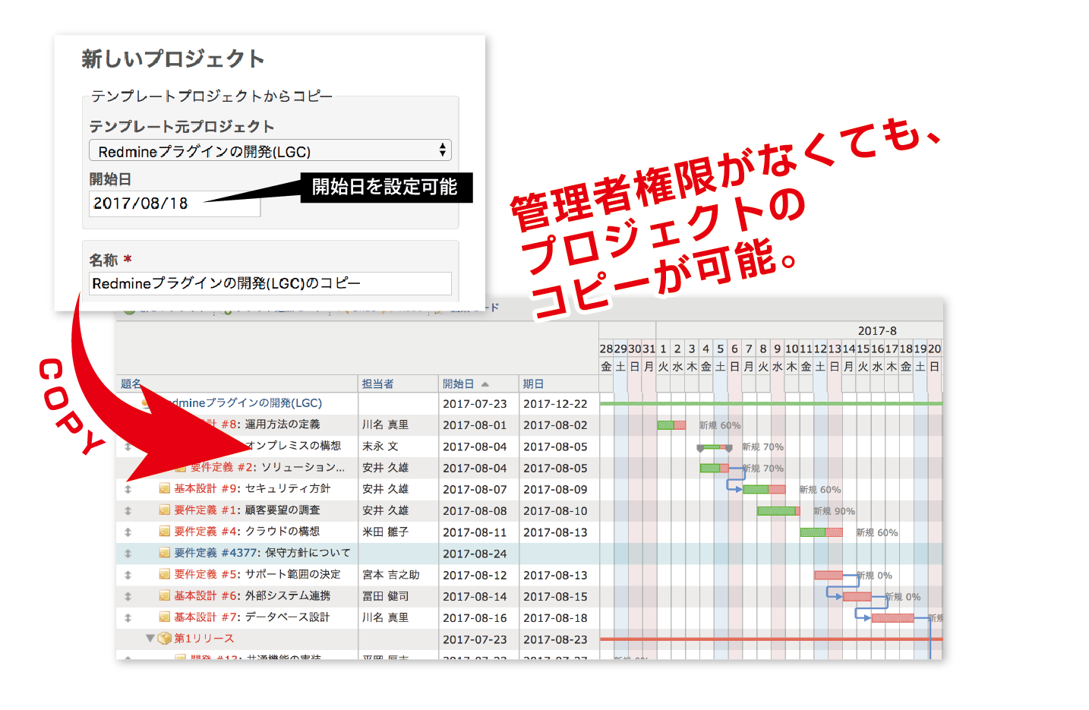Click move handle on データベース設計 row
1089x710 pixels.
click(128, 618)
